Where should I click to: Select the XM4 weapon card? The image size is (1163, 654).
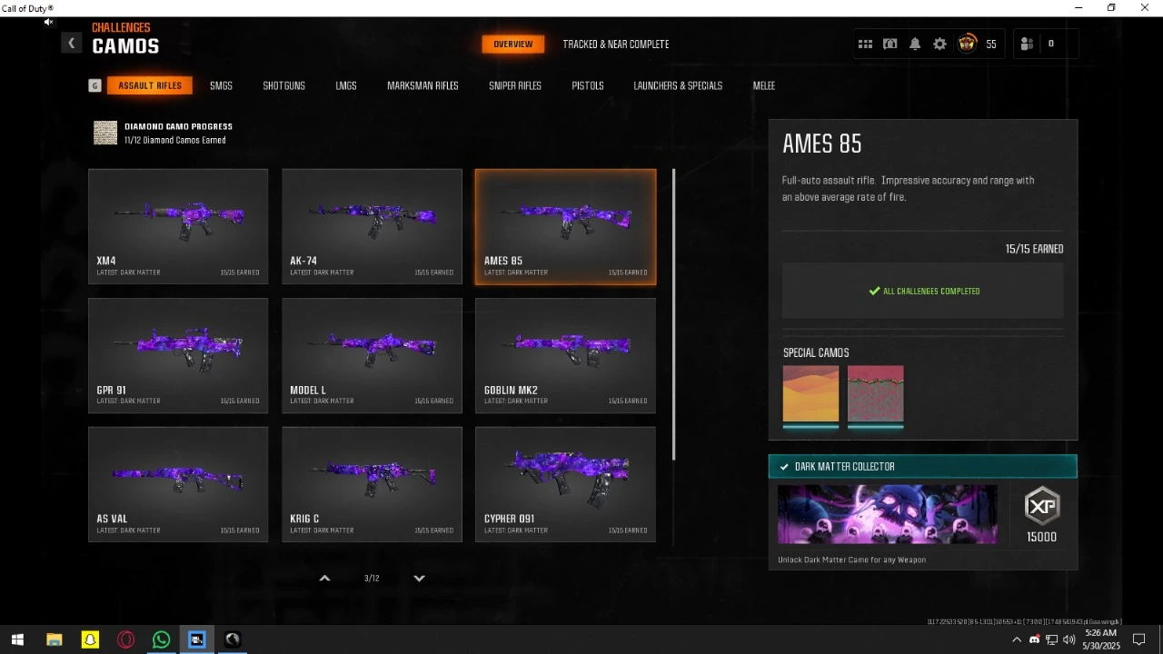(x=178, y=226)
